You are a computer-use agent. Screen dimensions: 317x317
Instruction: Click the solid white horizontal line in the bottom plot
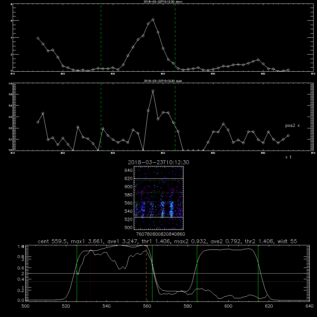(167, 273)
